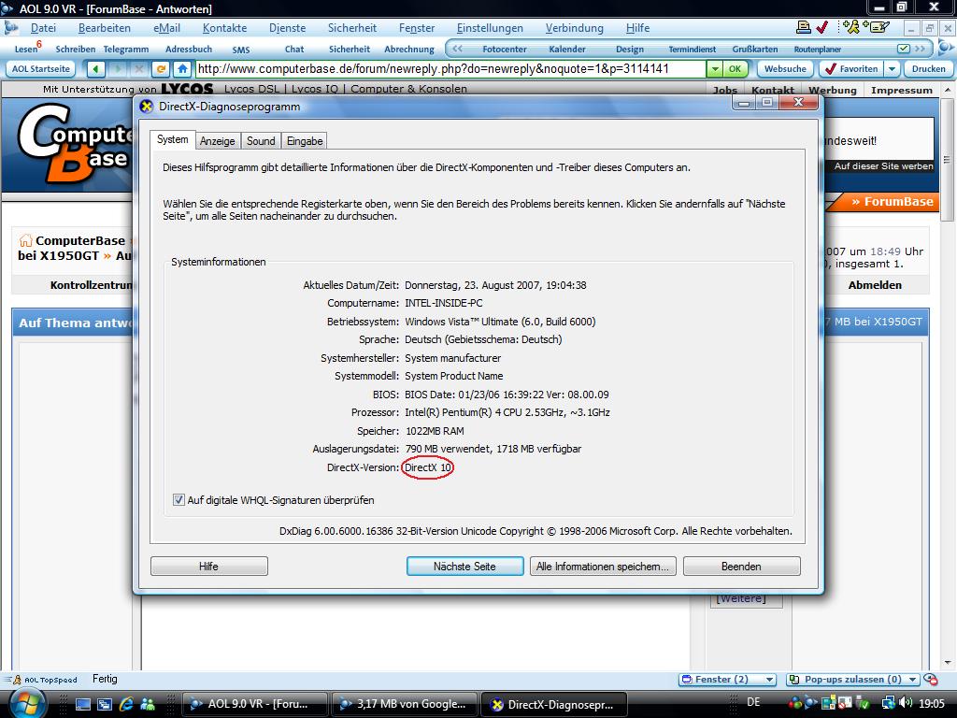Click the Websuche button
Image resolution: width=957 pixels, height=718 pixels.
(785, 69)
